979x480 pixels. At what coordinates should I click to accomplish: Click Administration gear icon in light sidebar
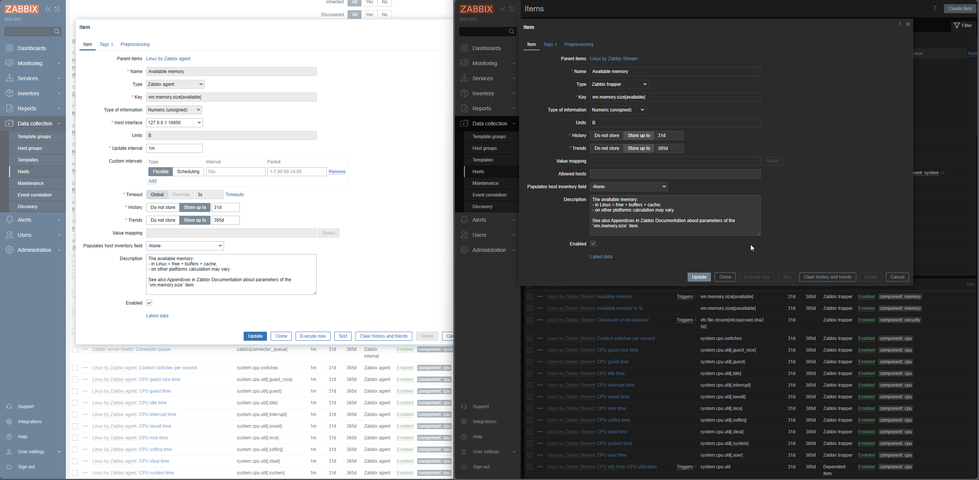click(x=9, y=250)
